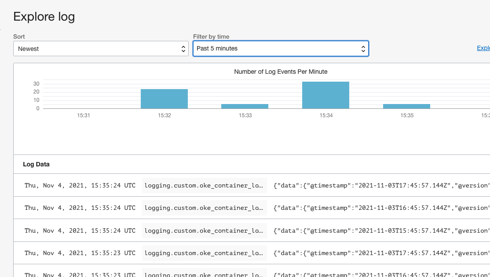Select the log row timestamped 15:35:23
490x277 pixels.
[80, 252]
